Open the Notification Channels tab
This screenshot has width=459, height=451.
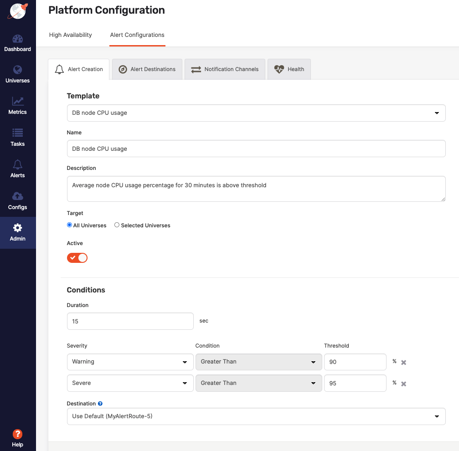225,69
